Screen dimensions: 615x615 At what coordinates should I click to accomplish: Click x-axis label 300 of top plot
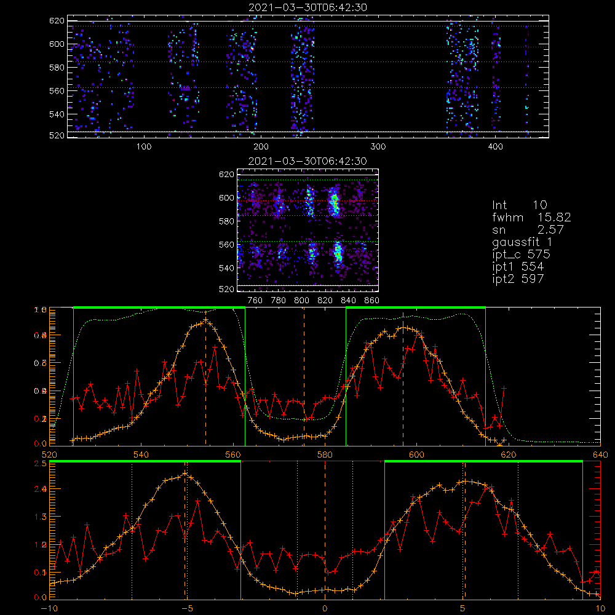pos(378,147)
